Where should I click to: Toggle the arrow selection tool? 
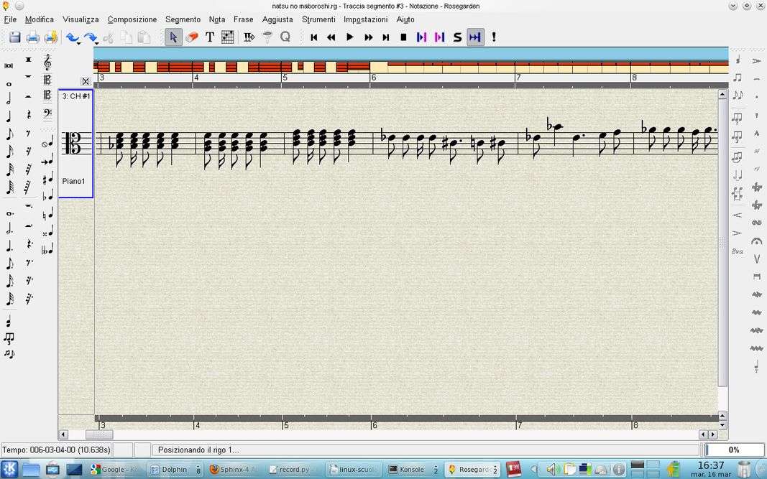click(173, 37)
